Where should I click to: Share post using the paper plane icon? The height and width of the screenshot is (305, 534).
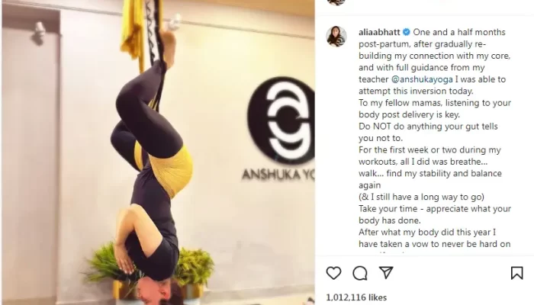point(386,273)
